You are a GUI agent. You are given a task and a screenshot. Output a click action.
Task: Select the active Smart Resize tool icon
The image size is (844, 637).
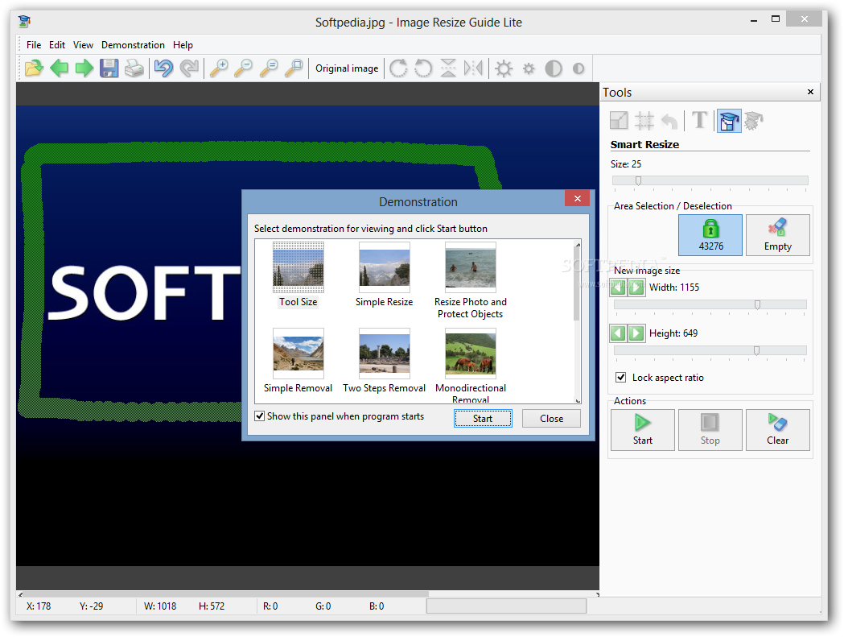pyautogui.click(x=729, y=120)
